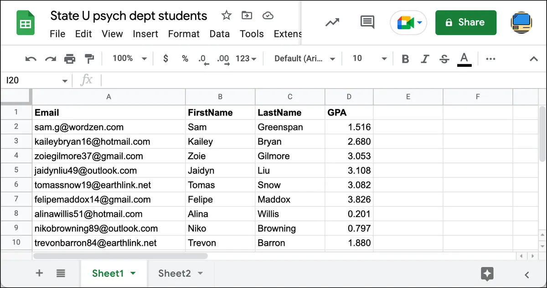Star the document title
The image size is (547, 288).
tap(226, 15)
